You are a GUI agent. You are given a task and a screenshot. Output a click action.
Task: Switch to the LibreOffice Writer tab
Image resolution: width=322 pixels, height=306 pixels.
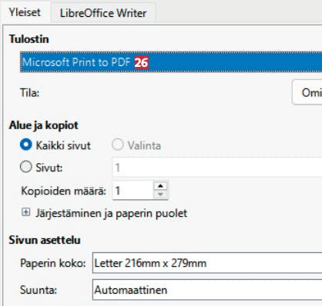coord(103,13)
